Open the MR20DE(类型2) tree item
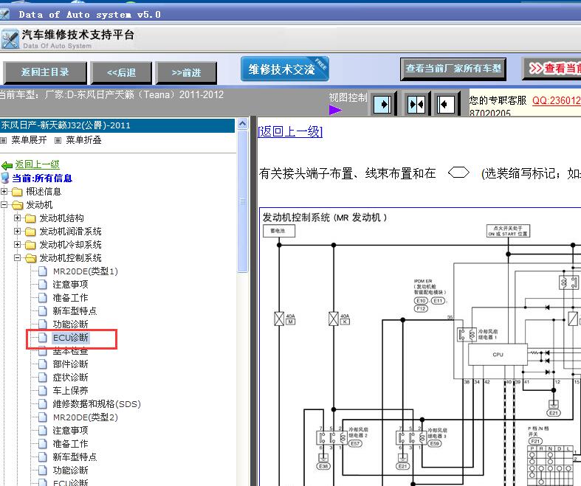 click(85, 417)
